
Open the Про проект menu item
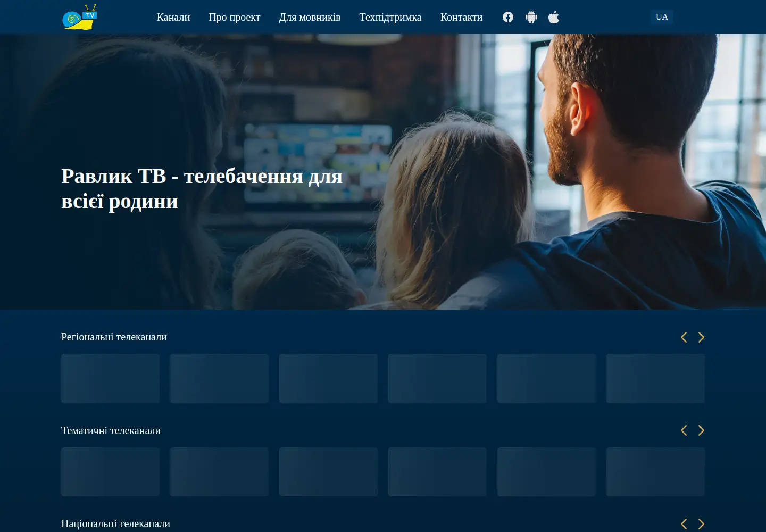(235, 17)
